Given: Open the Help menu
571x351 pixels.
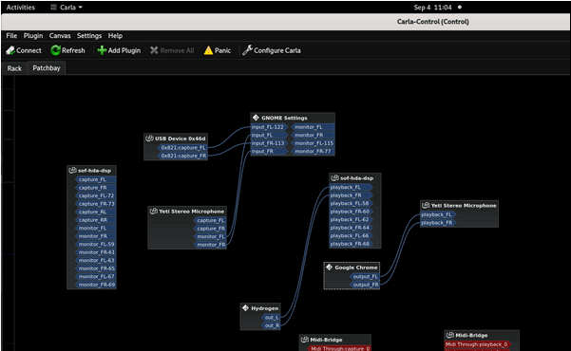Looking at the screenshot, I should click(x=115, y=36).
